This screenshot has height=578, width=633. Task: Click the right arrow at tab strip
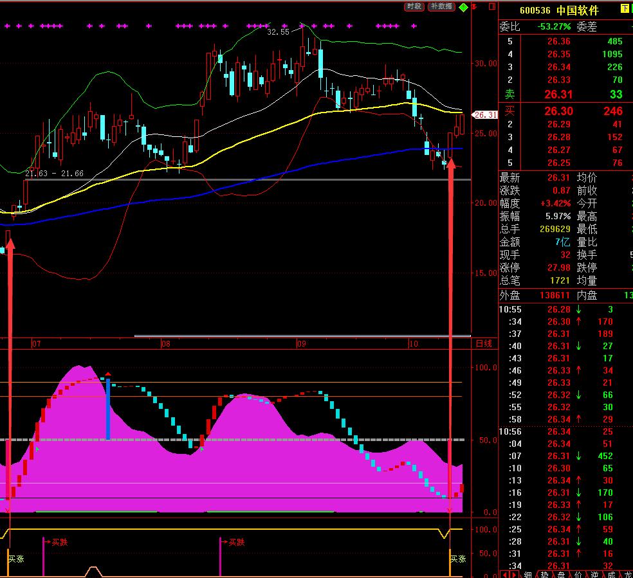click(x=514, y=574)
